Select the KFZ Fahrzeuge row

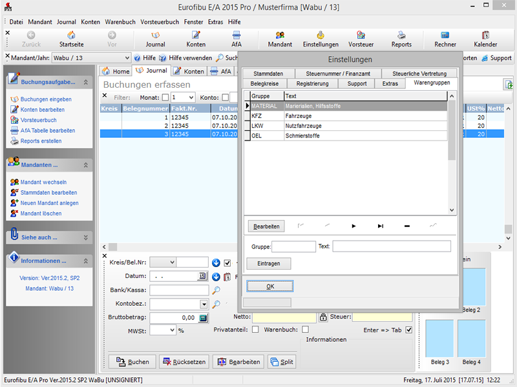tap(346, 116)
